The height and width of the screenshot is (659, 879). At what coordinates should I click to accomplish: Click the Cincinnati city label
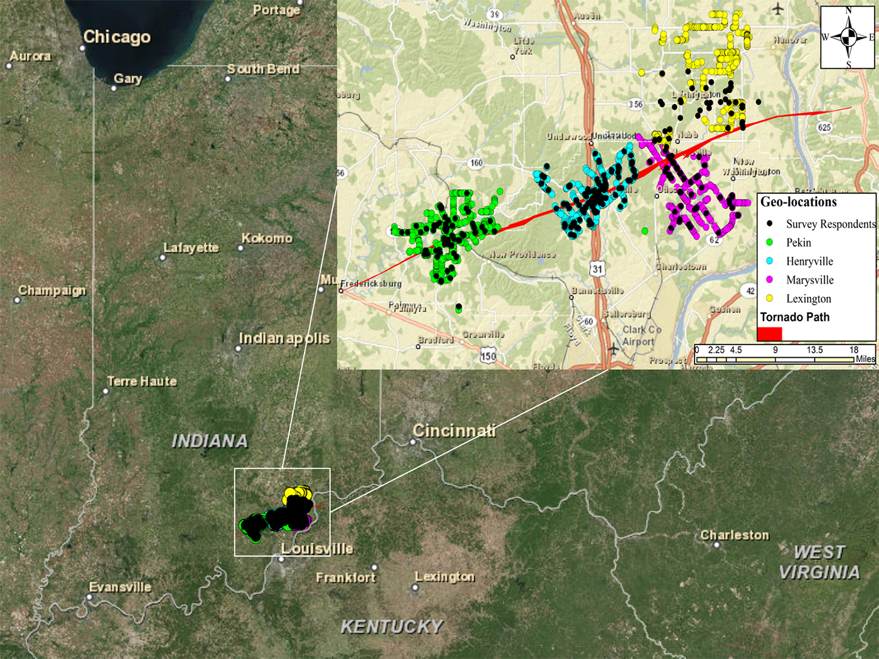(x=454, y=431)
